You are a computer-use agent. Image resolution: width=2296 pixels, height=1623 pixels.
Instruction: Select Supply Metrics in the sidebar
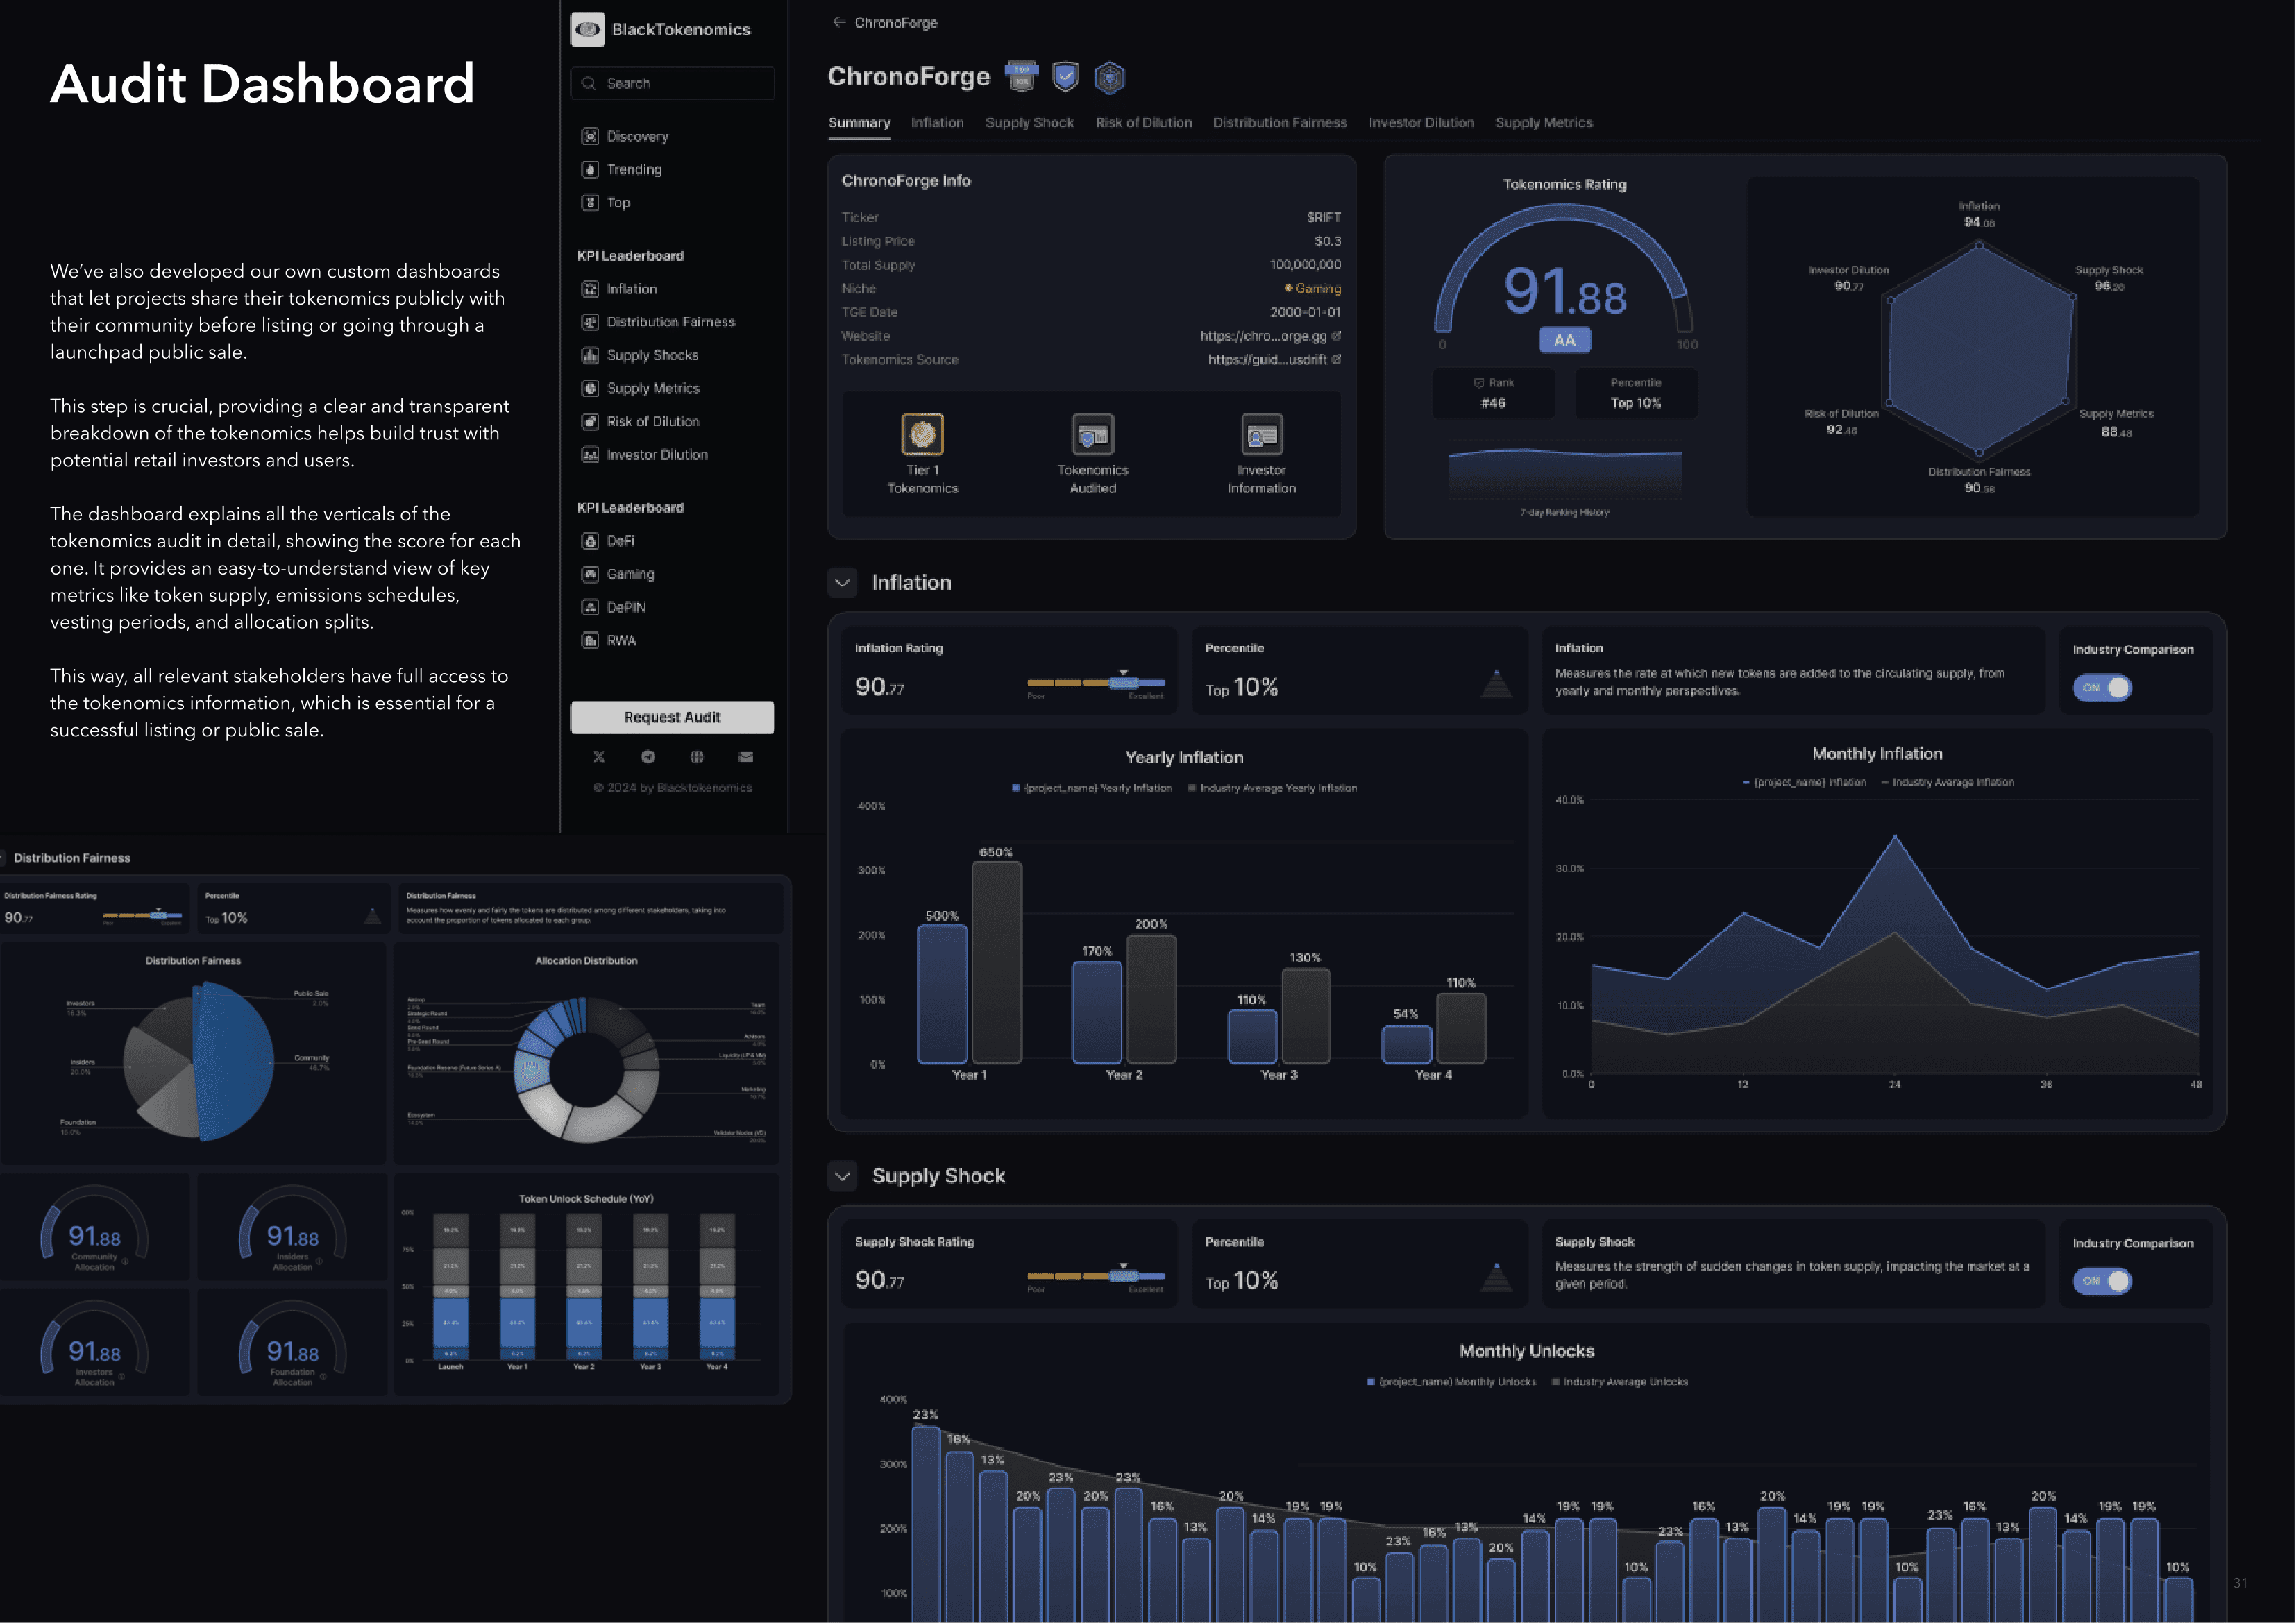[641, 388]
